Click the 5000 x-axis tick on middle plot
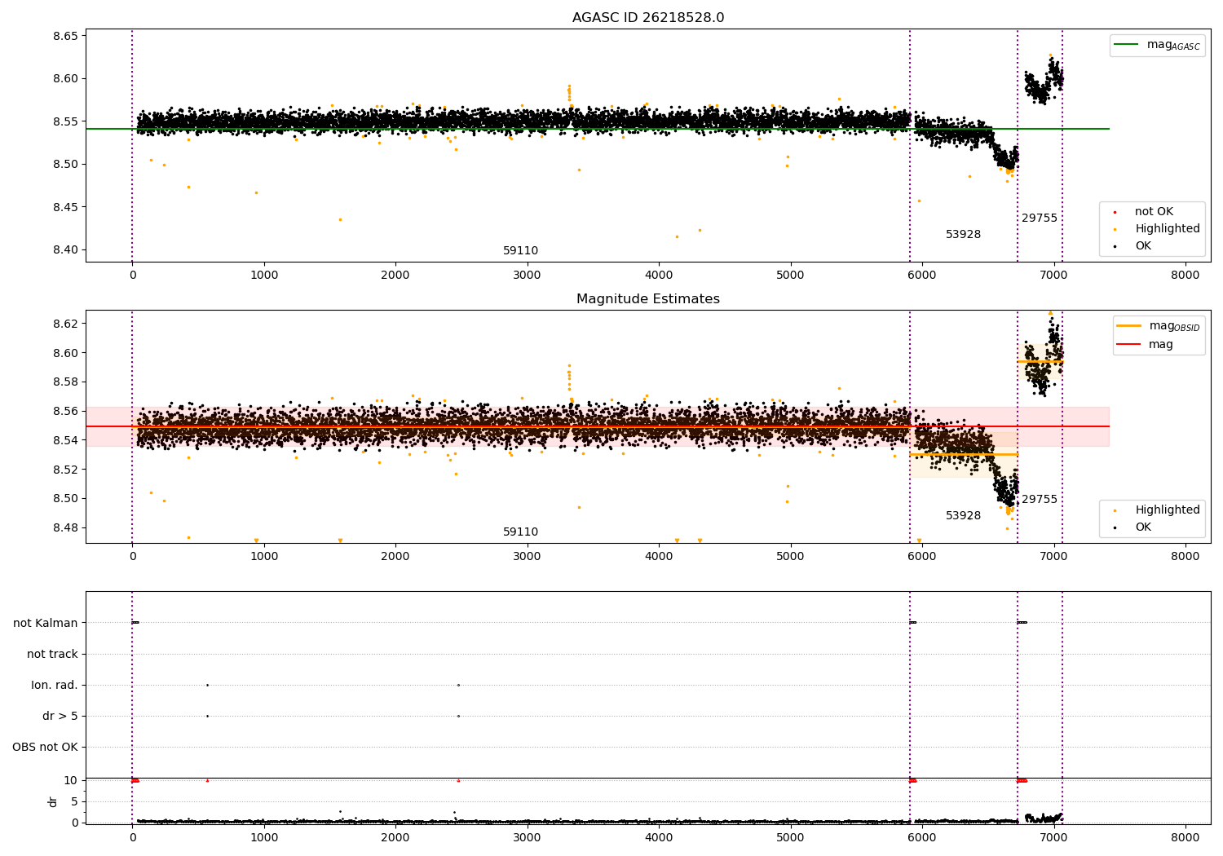Viewport: 1223px width, 856px height. click(x=790, y=557)
